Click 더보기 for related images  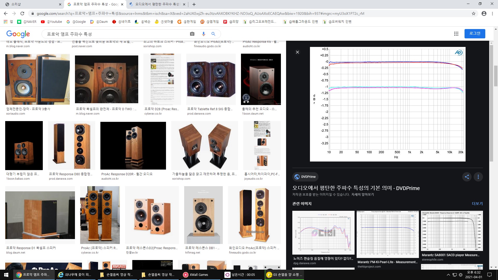pyautogui.click(x=477, y=204)
